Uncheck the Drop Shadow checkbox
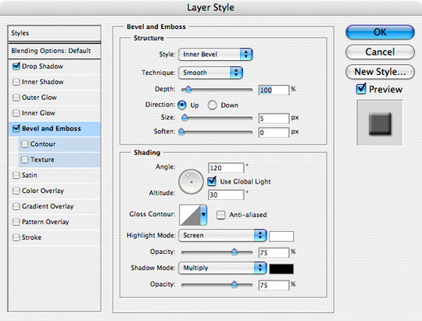Screen dimensions: 422x321 click(16, 66)
